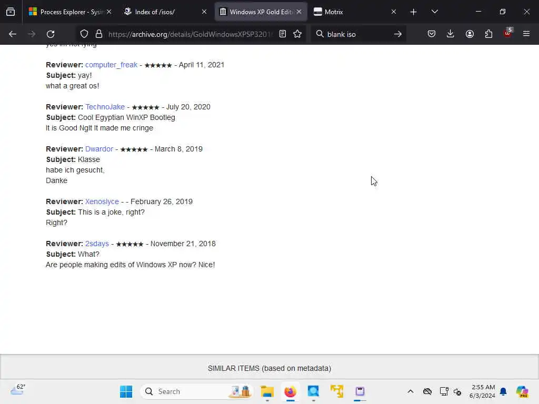Close the Process Explorer tab

(x=109, y=12)
